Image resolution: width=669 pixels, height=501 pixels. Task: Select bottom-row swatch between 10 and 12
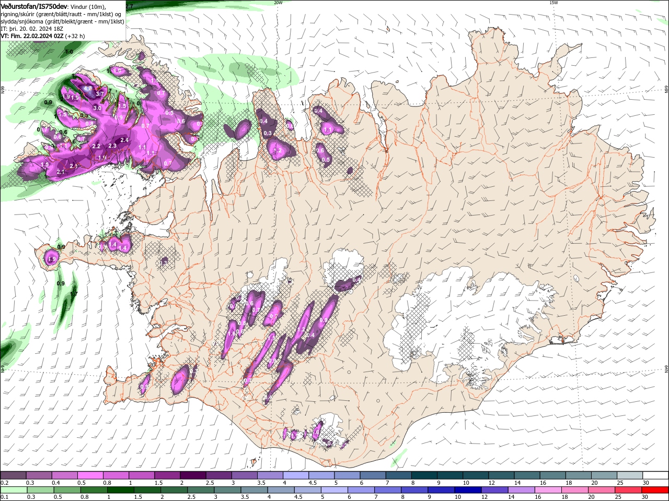point(468,490)
